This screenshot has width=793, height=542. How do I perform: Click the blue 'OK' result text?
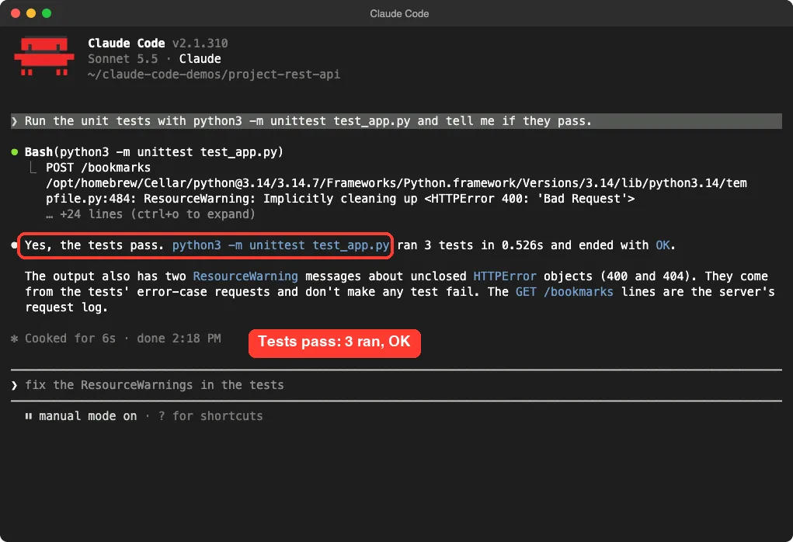[x=663, y=245]
